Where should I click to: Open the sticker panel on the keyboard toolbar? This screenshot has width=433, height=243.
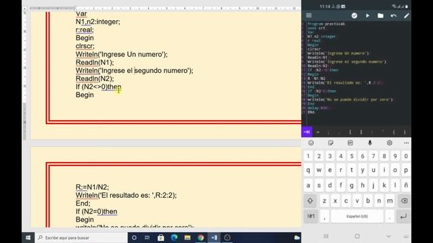point(331,143)
